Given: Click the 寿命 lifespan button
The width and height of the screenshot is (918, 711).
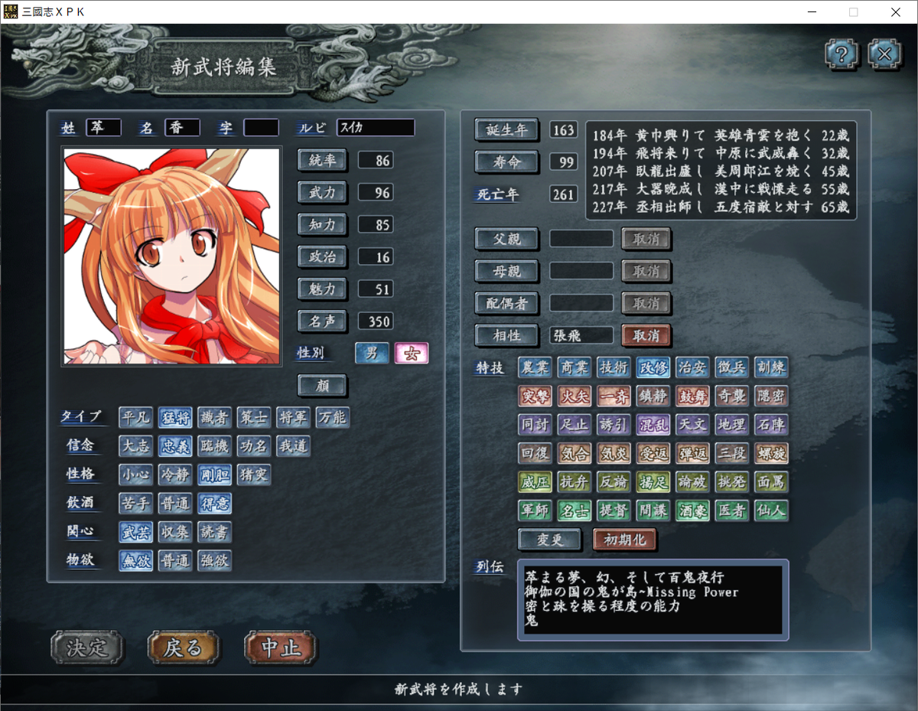Looking at the screenshot, I should [x=506, y=161].
